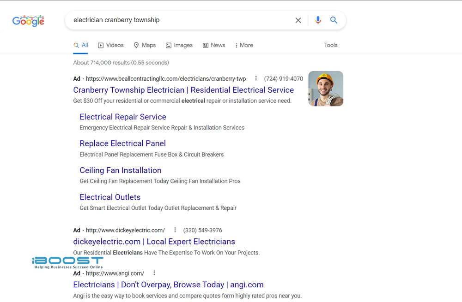Clear the search box with X icon
Viewport: 462px width, 302px height.
point(298,20)
